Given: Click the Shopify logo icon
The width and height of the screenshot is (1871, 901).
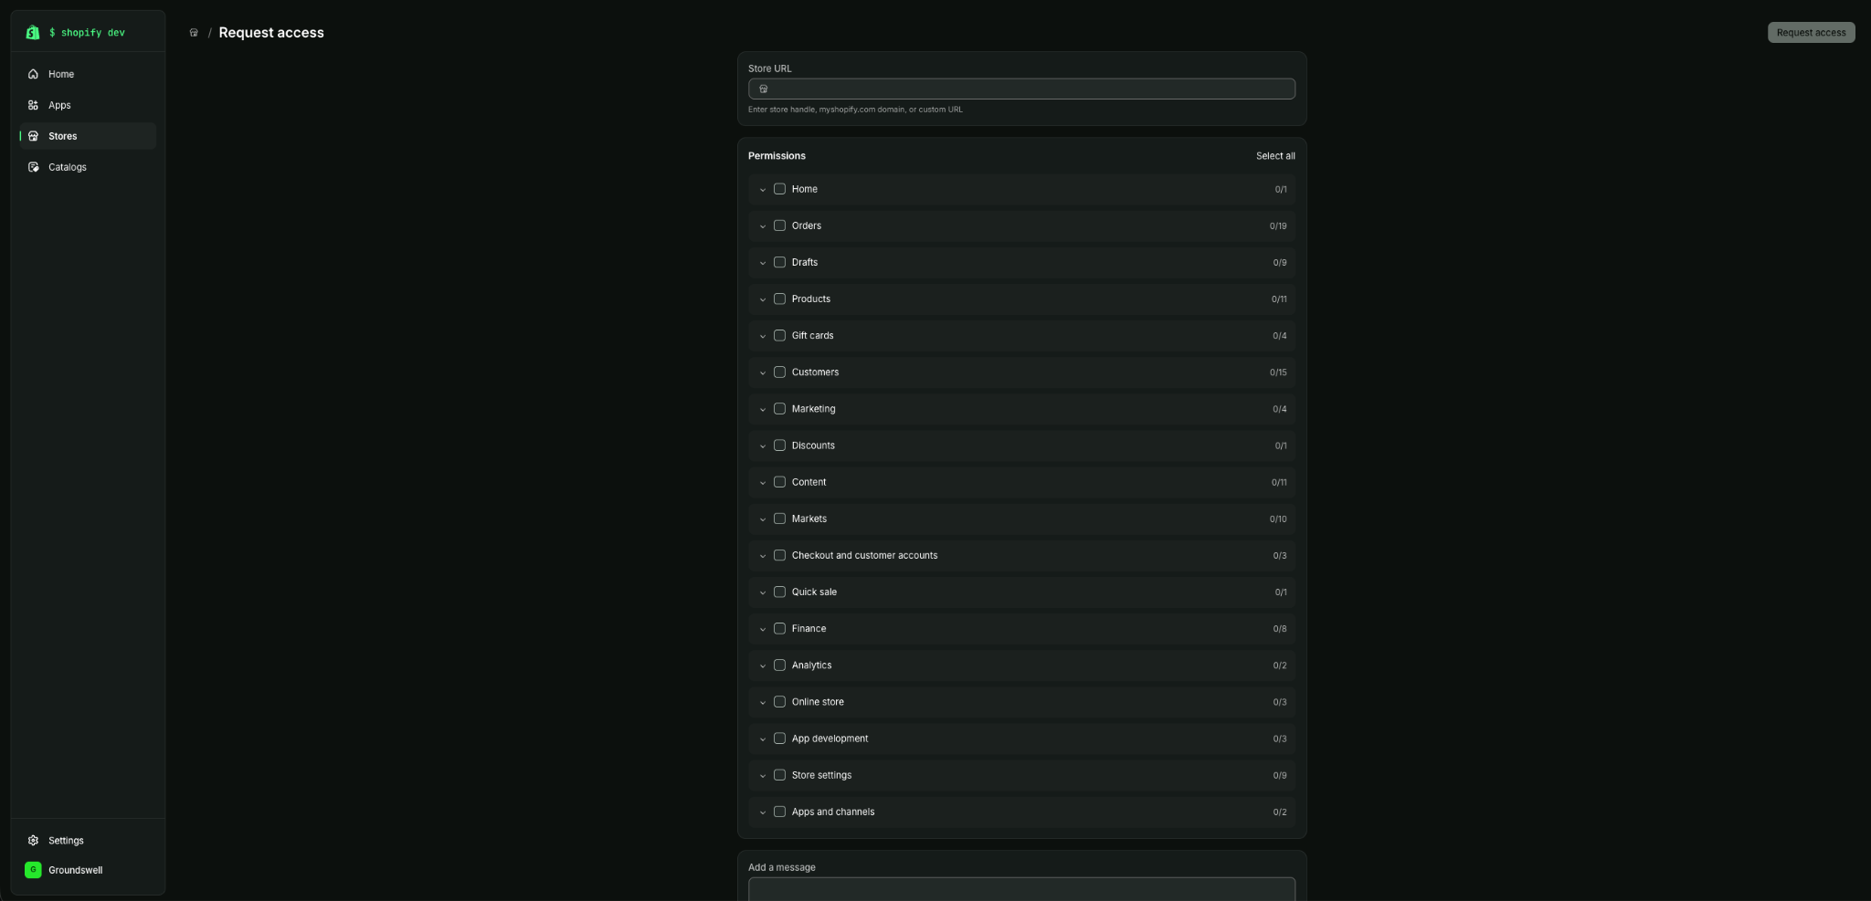Looking at the screenshot, I should (33, 32).
